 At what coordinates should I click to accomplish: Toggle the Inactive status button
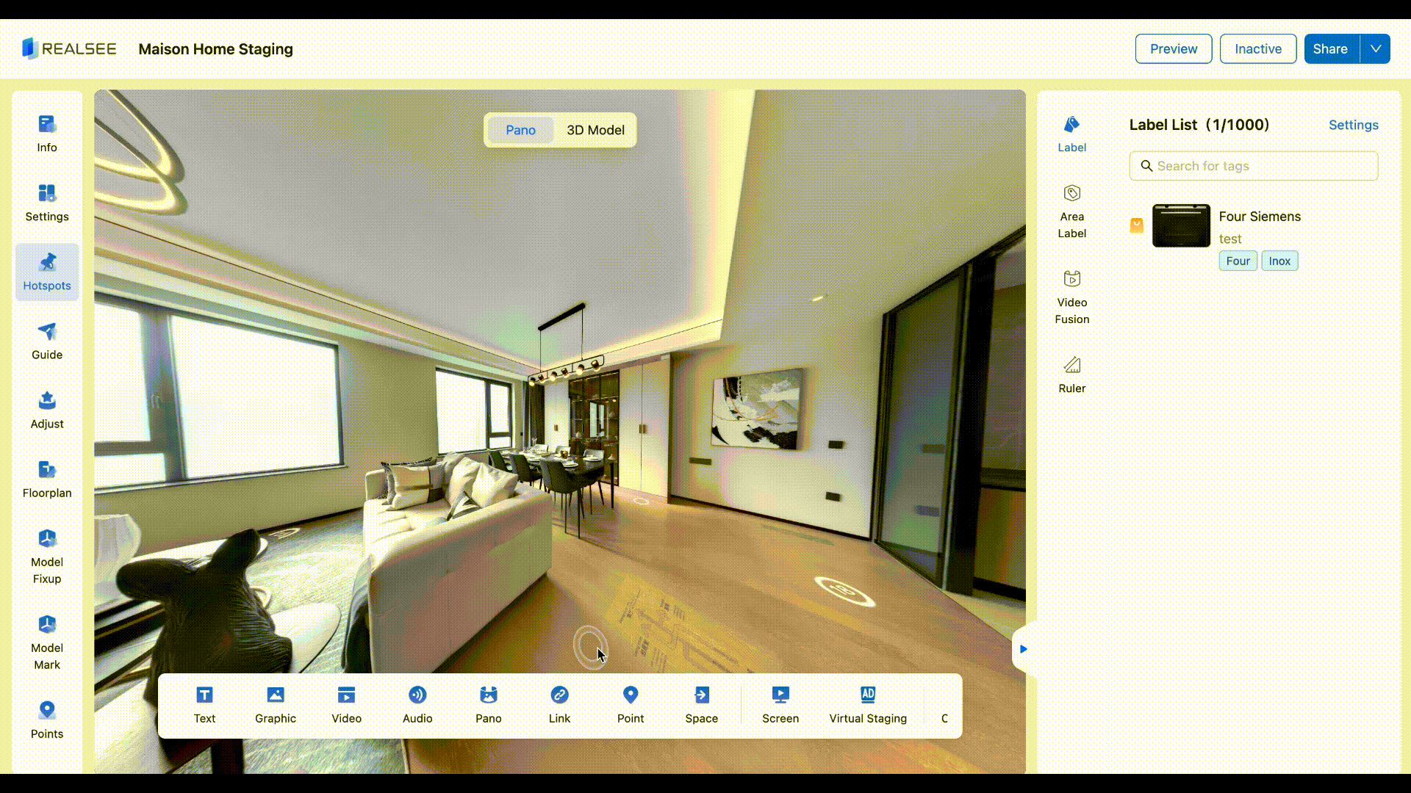(1257, 49)
